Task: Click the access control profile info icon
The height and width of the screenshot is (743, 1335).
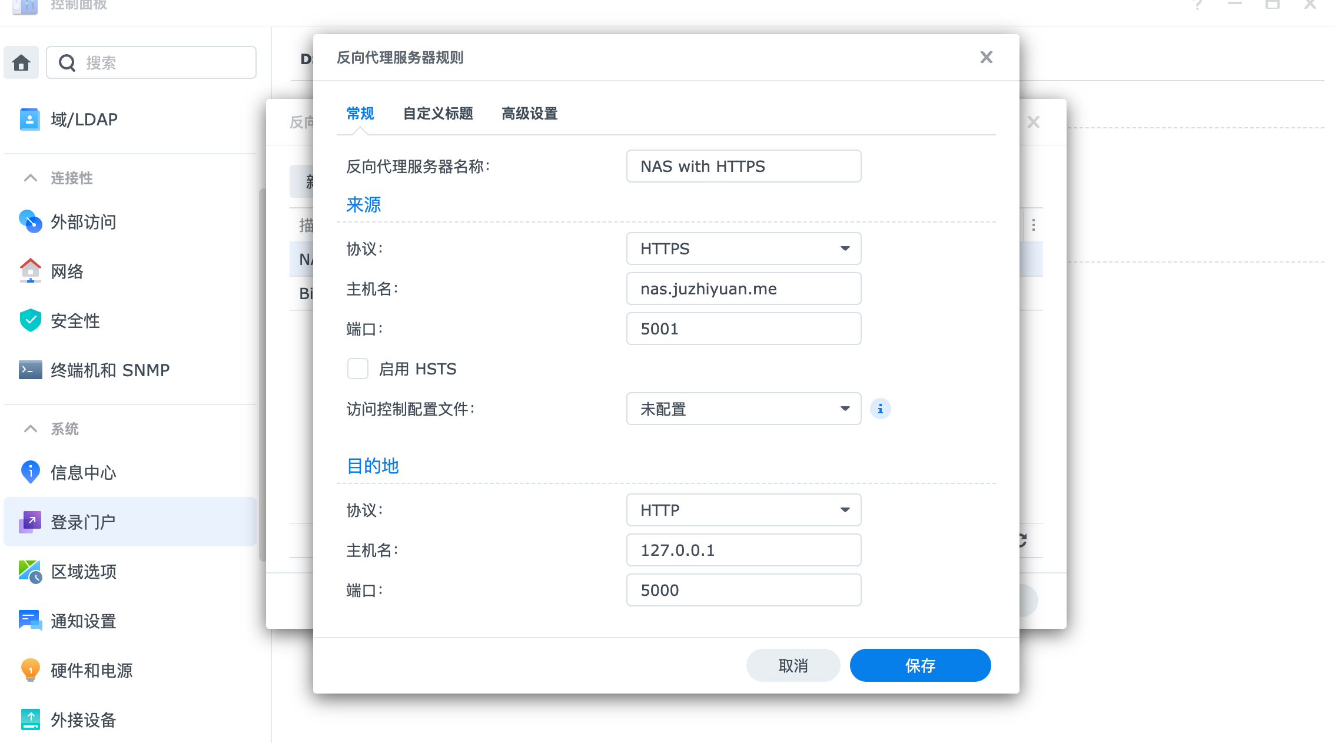Action: [880, 409]
